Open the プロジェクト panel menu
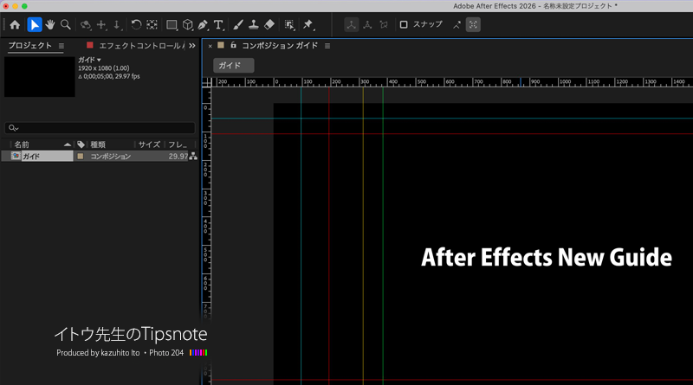This screenshot has width=693, height=385. [62, 46]
